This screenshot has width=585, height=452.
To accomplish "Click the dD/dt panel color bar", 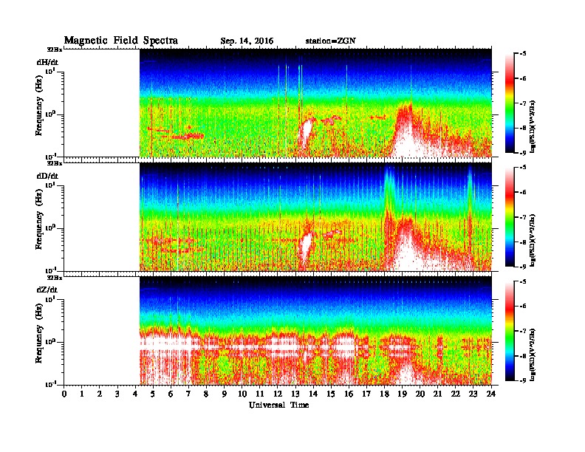I will coord(509,217).
